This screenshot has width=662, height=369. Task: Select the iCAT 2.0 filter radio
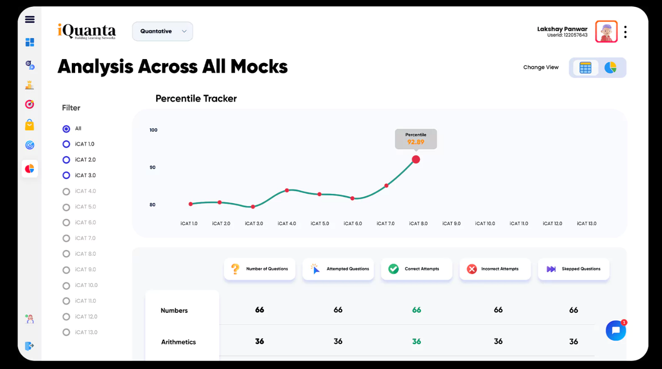(66, 160)
